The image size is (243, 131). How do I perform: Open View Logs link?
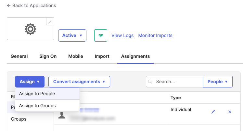[x=122, y=35]
